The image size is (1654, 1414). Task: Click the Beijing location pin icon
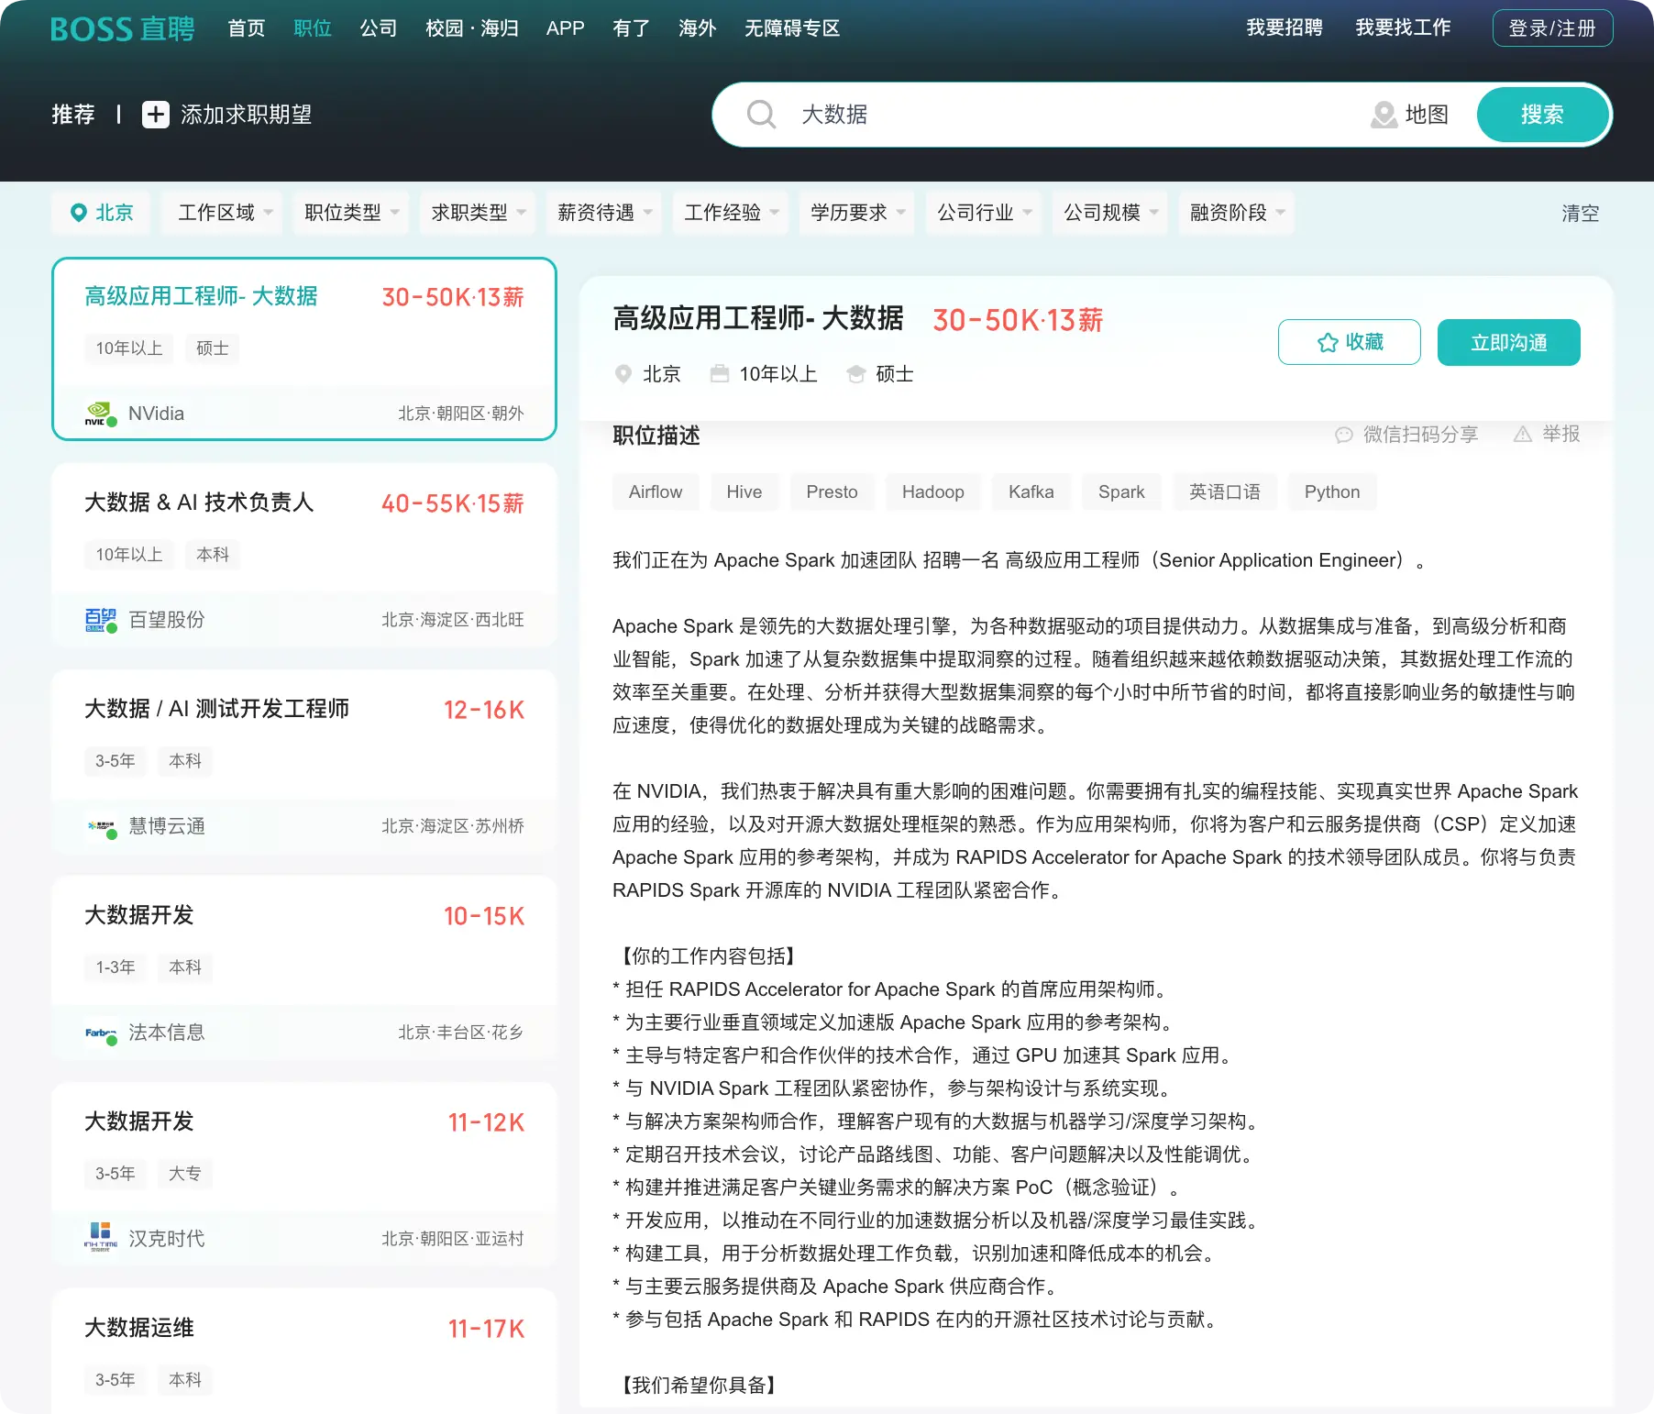point(79,213)
